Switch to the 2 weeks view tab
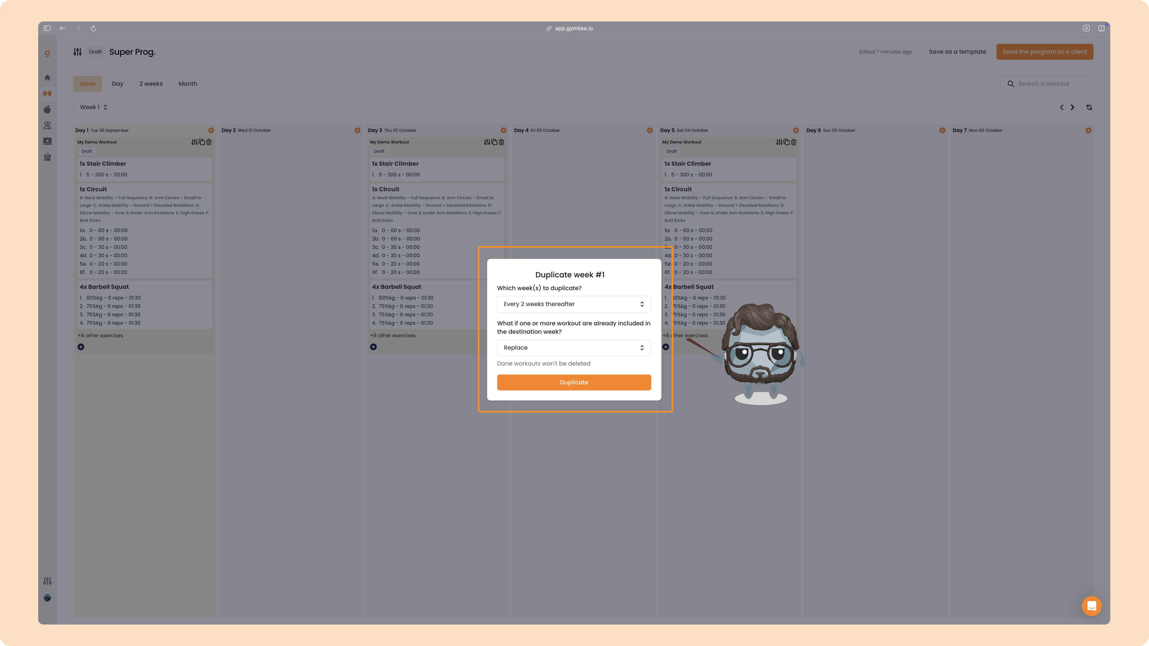Image resolution: width=1149 pixels, height=646 pixels. point(151,84)
